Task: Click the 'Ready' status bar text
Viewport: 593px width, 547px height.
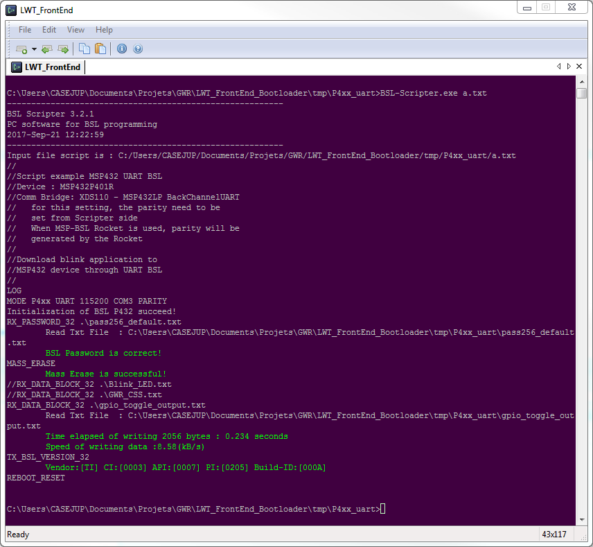Action: pos(18,535)
